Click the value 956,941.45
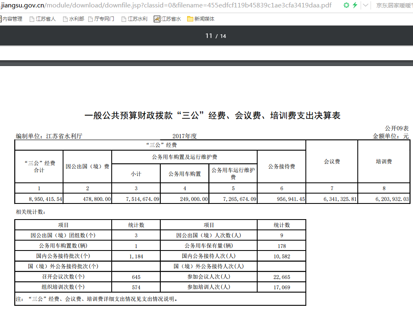Viewport: 413px width, 312px height. point(291,199)
